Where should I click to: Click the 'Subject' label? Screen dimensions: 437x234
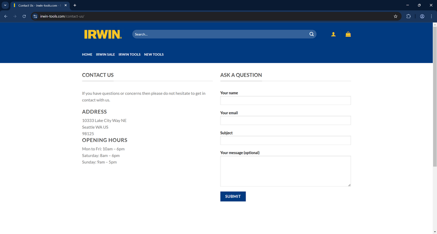coord(226,133)
